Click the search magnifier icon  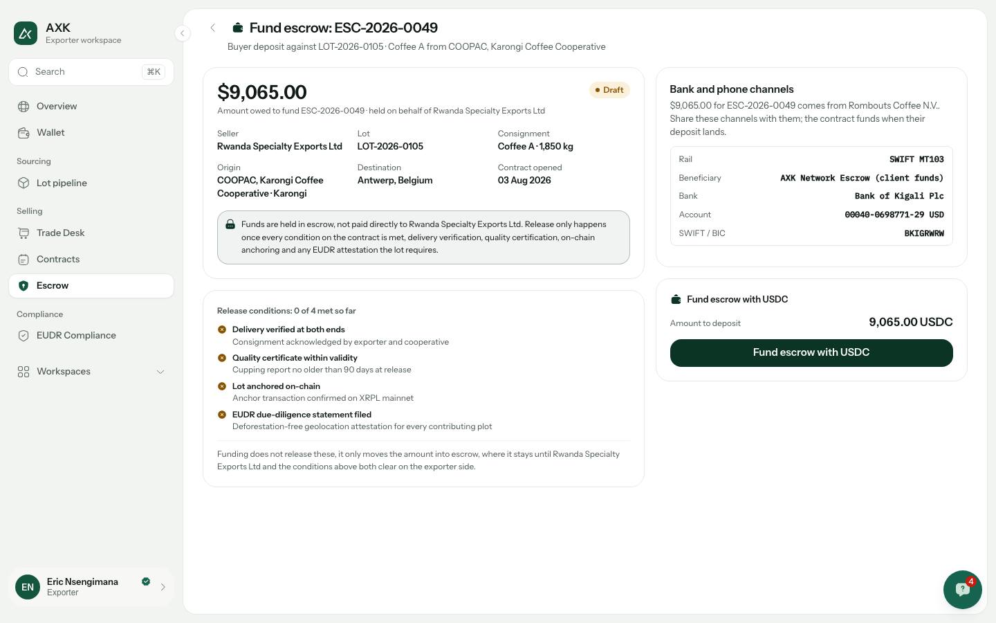(23, 72)
